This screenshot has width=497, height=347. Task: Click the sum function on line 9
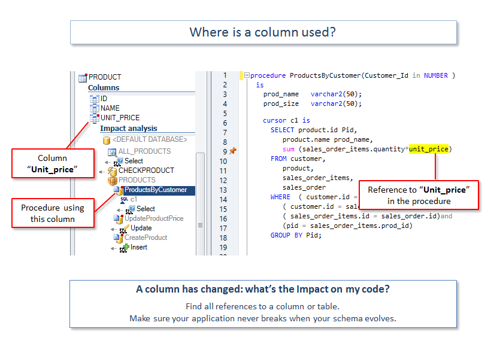[x=289, y=149]
